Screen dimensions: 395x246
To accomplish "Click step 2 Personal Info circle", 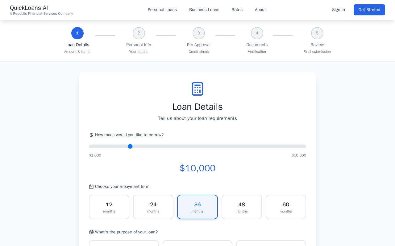I will click(x=139, y=33).
